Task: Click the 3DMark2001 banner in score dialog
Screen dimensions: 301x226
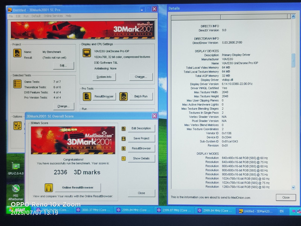Action: 73,140
